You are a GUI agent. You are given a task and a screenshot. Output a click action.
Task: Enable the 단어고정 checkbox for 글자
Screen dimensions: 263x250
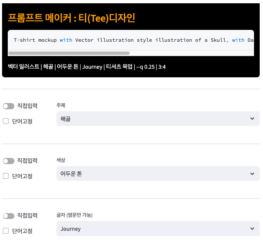point(6,231)
